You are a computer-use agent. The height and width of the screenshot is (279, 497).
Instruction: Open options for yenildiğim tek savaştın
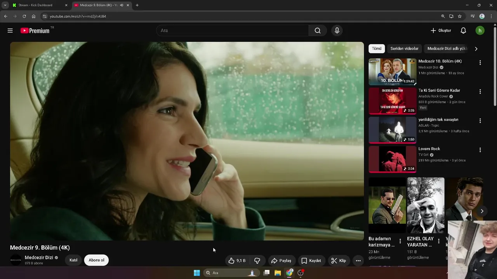(x=480, y=121)
